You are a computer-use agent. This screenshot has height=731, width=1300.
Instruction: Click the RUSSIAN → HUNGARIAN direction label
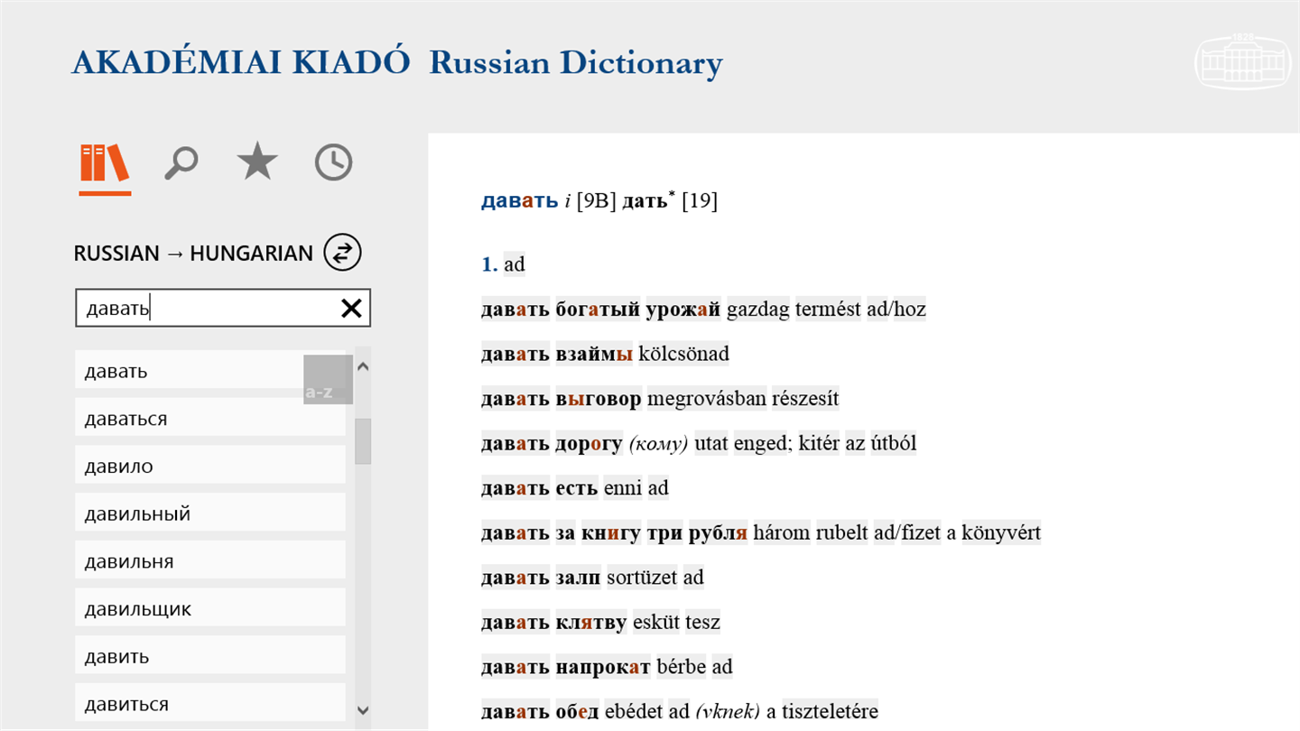point(193,254)
